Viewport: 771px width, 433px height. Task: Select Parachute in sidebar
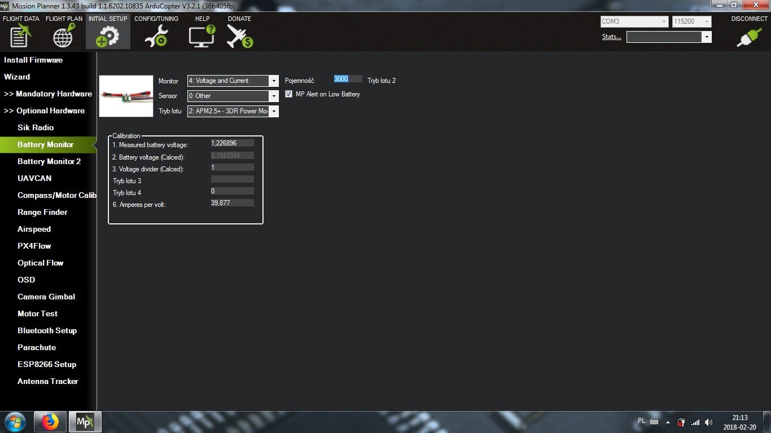(x=37, y=347)
